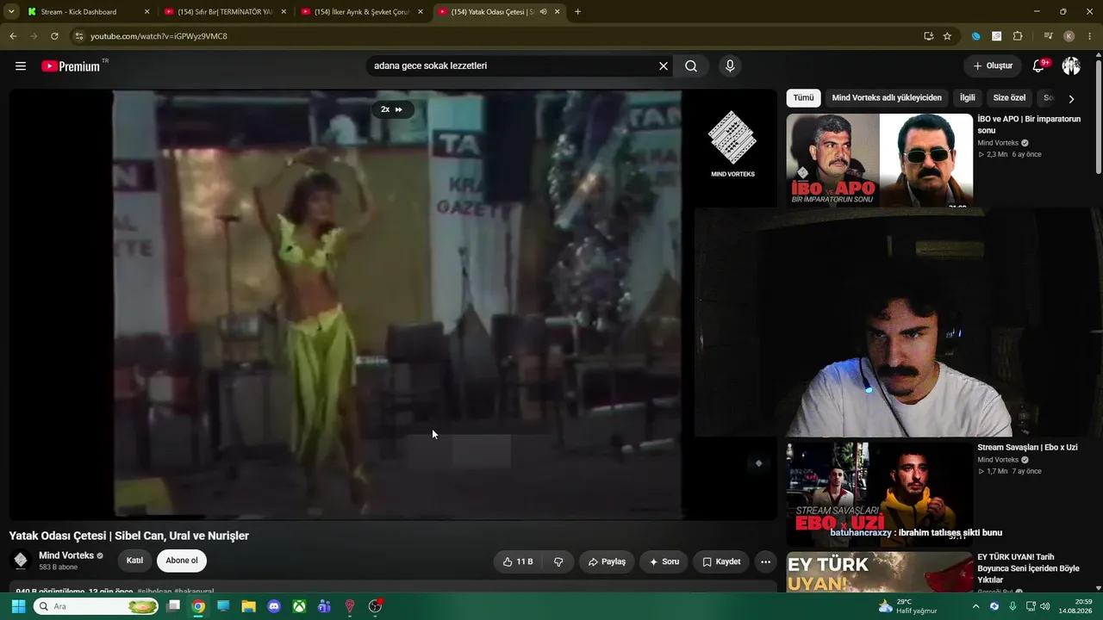
Task: Open the Chrome profile K menu
Action: coord(1069,36)
